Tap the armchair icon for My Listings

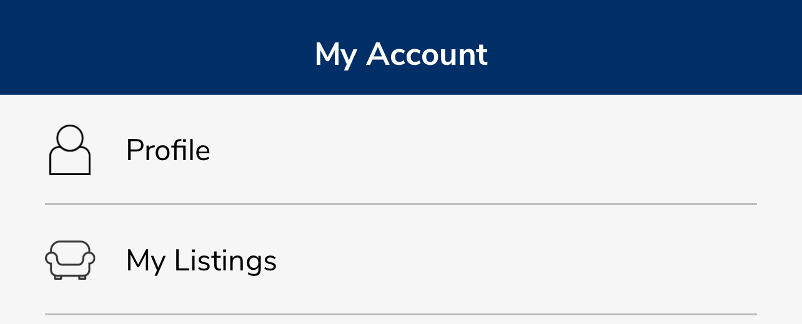coord(70,260)
